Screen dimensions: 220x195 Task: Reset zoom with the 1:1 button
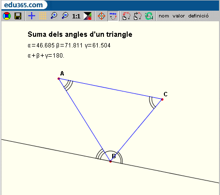(76, 16)
